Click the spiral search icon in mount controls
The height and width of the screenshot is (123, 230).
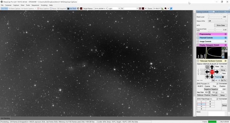click(x=207, y=67)
